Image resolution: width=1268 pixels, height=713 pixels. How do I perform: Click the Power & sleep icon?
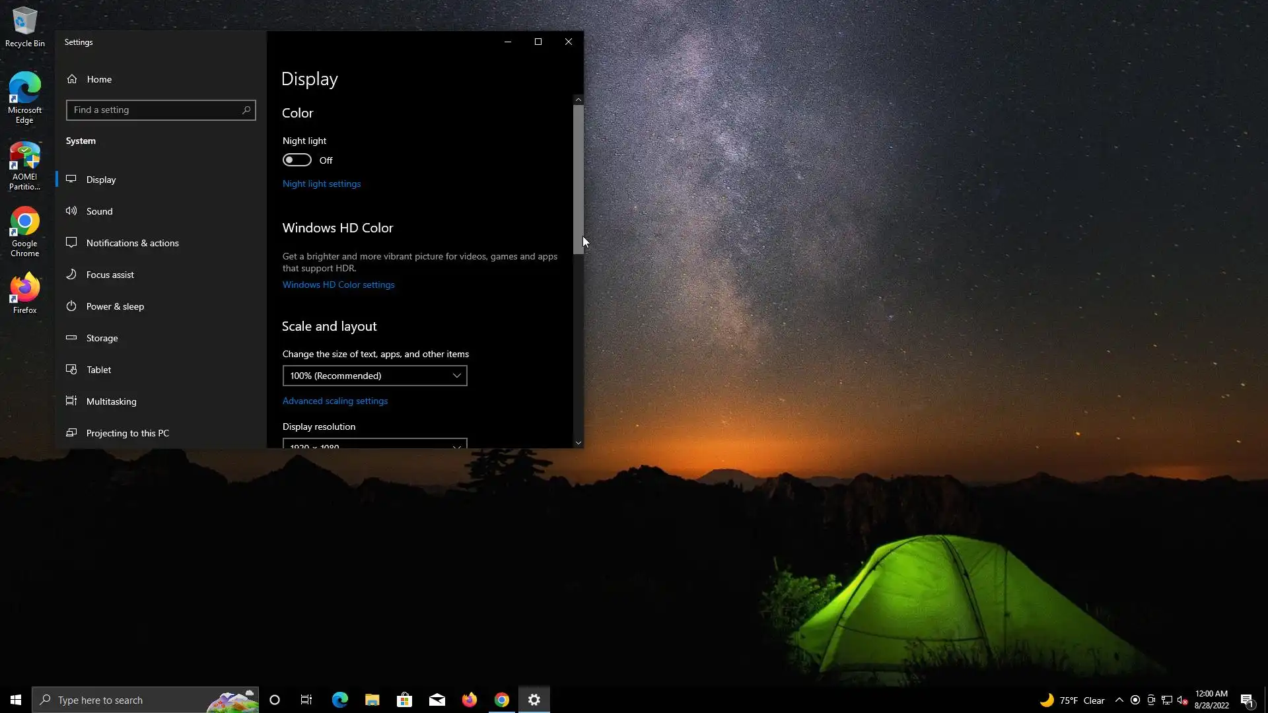tap(71, 306)
